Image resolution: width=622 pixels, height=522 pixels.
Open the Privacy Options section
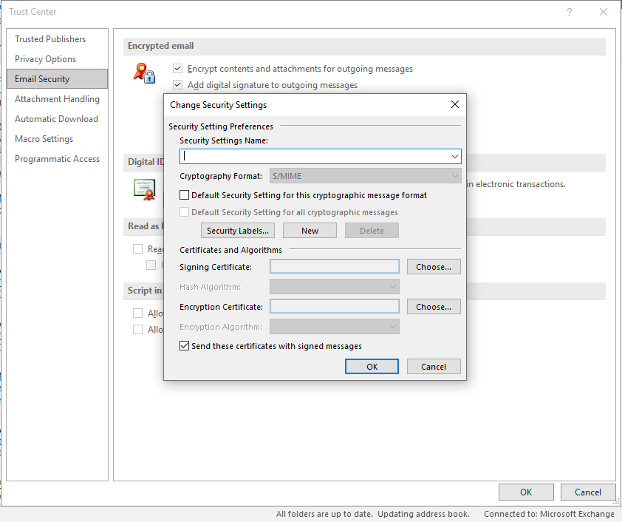click(57, 58)
